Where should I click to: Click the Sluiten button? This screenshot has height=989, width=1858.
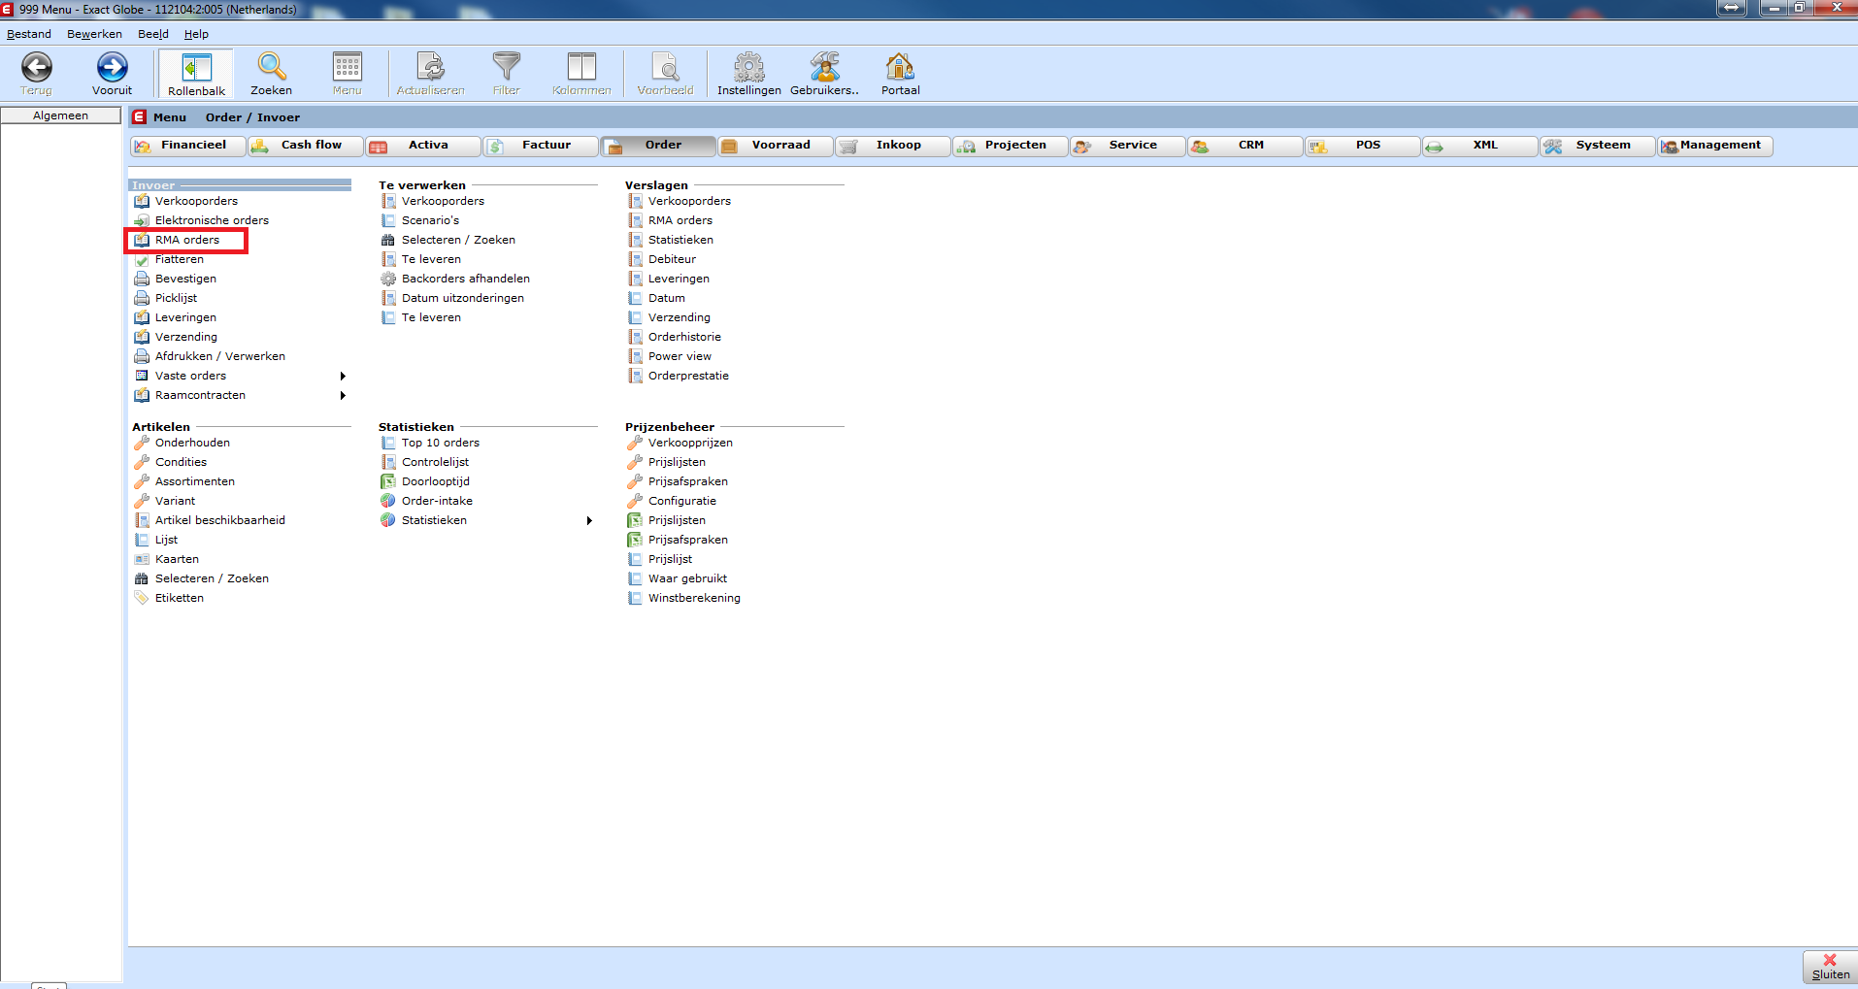tap(1830, 967)
